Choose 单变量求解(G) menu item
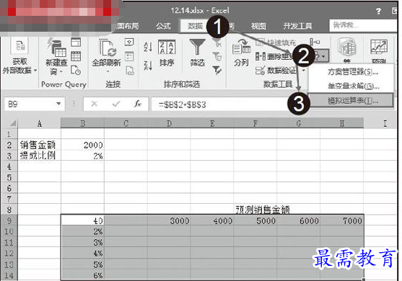 351,86
